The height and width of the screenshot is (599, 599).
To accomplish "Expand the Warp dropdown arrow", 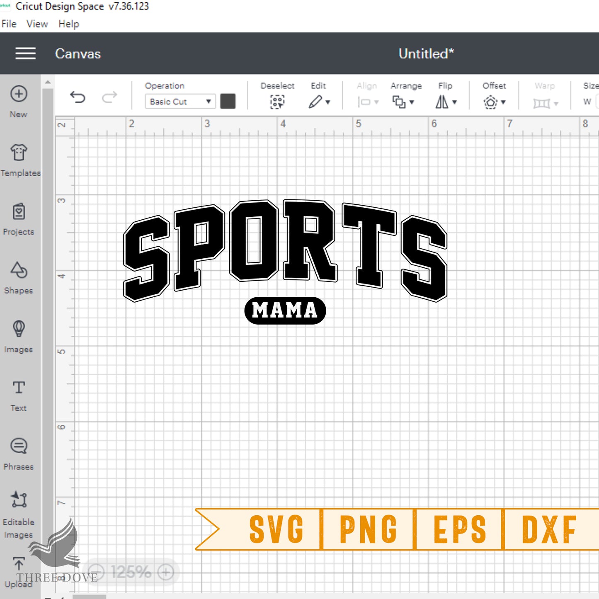I will tap(556, 104).
